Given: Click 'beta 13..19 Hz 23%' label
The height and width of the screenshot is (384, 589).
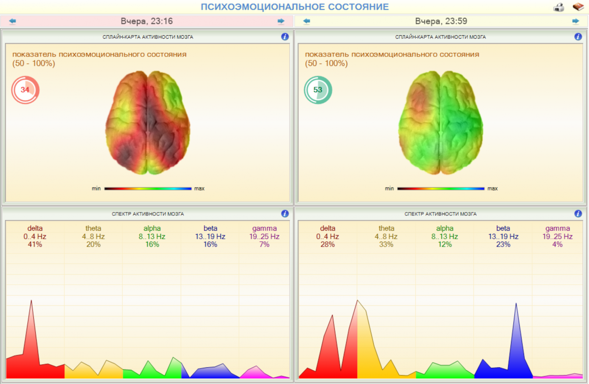Looking at the screenshot, I should 503,237.
